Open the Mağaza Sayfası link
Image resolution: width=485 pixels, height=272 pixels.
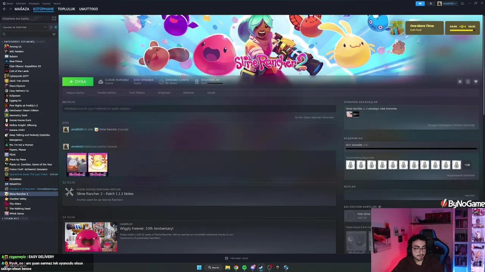coord(75,93)
